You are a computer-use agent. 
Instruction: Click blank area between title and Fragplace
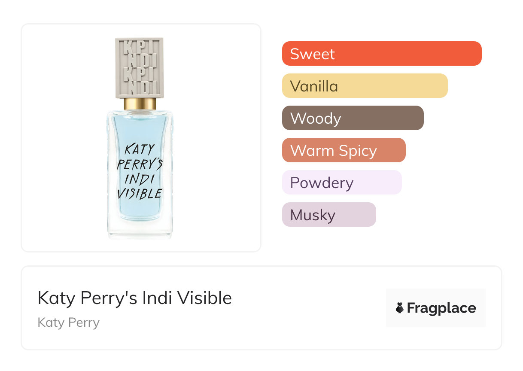tap(309, 308)
